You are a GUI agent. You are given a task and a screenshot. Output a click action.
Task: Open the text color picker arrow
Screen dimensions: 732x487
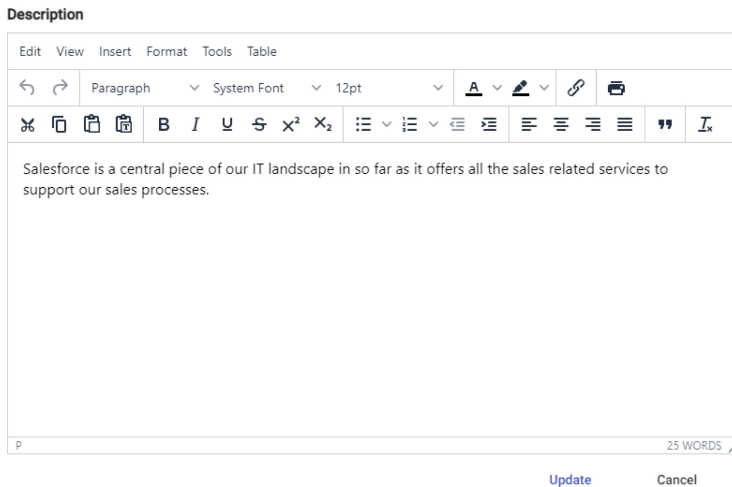click(x=497, y=88)
